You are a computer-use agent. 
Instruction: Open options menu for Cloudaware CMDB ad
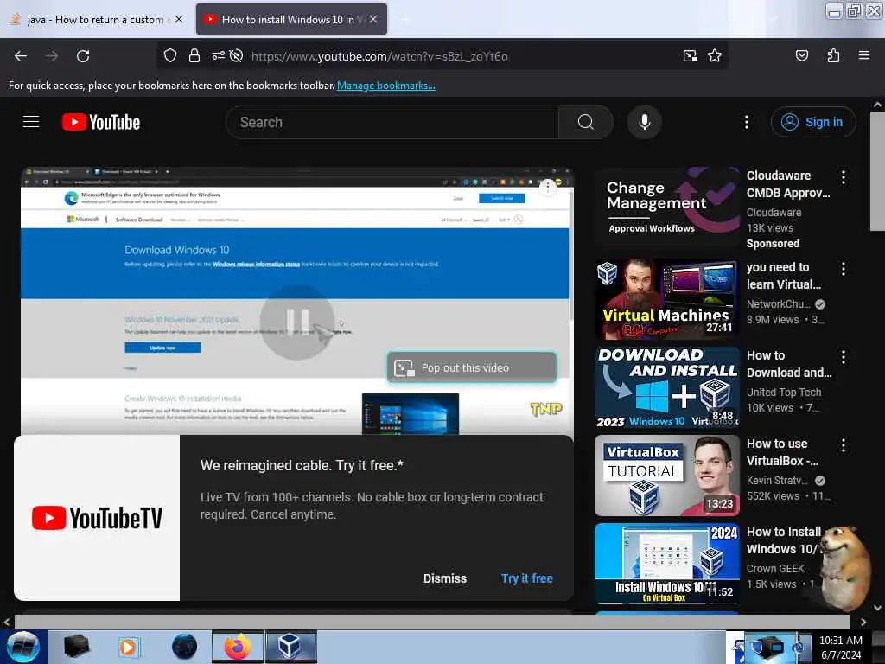[844, 177]
